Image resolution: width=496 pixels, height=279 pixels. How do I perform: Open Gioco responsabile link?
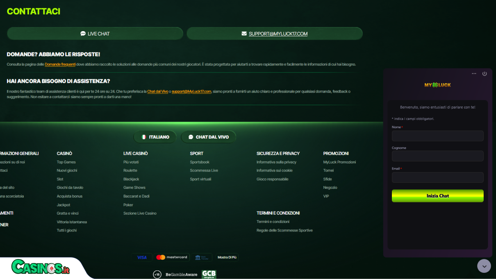(272, 179)
